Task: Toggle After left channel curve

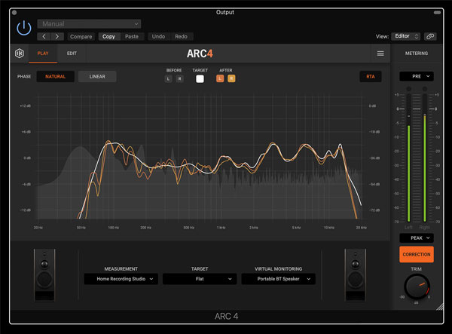Action: click(220, 78)
